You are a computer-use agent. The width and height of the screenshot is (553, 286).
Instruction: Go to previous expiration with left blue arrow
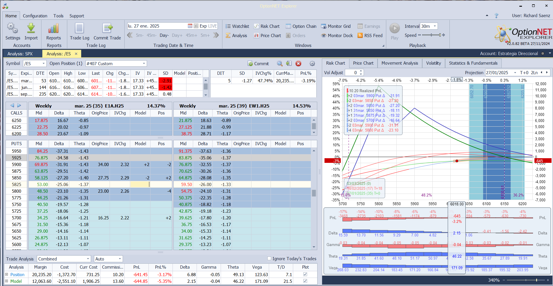12,105
